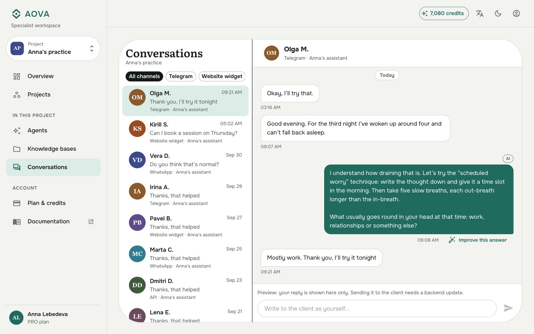Click the PB avatar of Pavel B.

pos(137,222)
